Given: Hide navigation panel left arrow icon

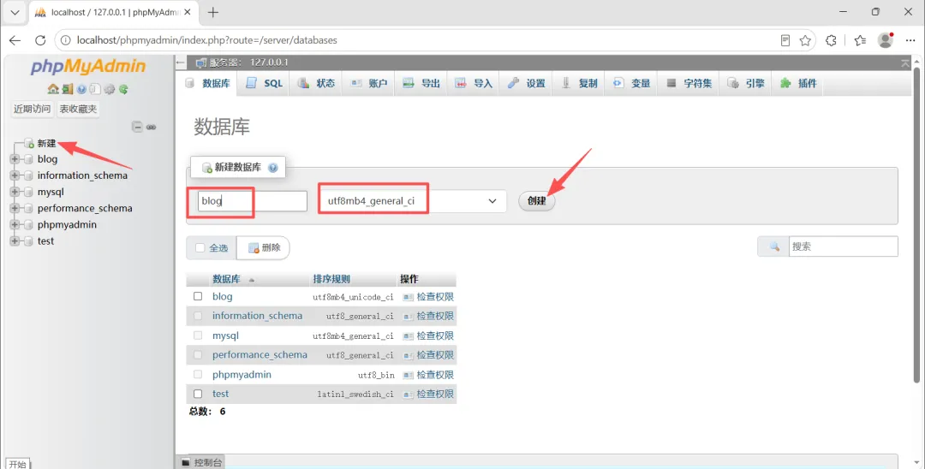Looking at the screenshot, I should tap(181, 62).
